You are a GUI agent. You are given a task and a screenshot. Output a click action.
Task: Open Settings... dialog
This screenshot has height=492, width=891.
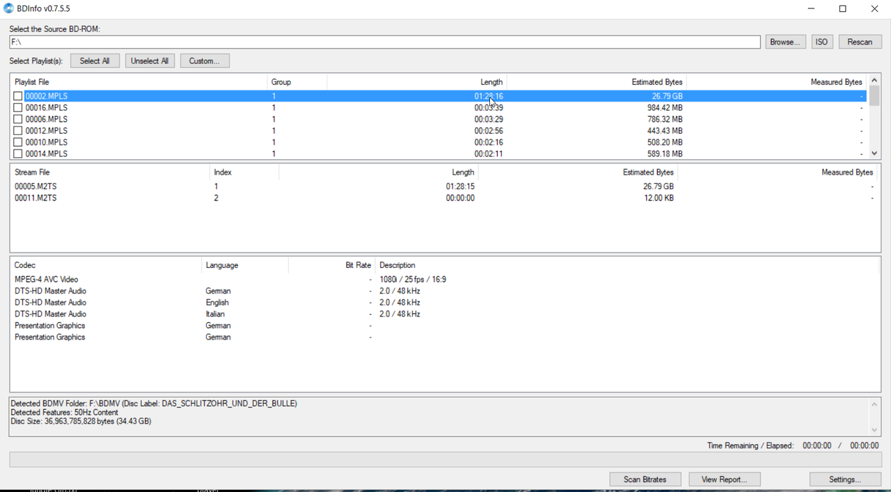[x=845, y=479]
